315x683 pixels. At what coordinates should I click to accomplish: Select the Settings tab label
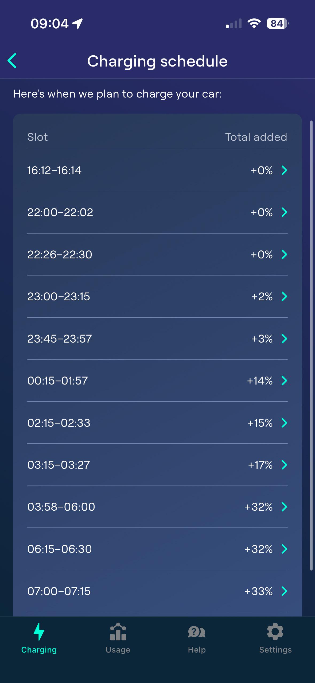[275, 650]
